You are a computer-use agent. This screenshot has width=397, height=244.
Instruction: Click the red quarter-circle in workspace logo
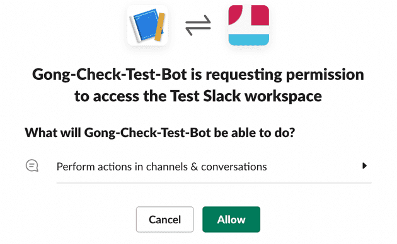234,14
